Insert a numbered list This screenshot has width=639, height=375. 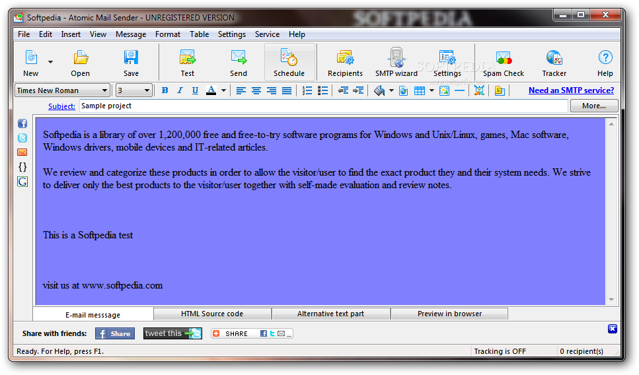[x=307, y=90]
